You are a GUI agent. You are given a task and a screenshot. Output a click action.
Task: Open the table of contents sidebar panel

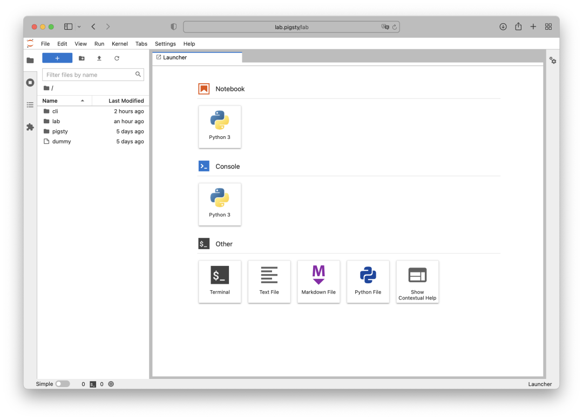30,105
